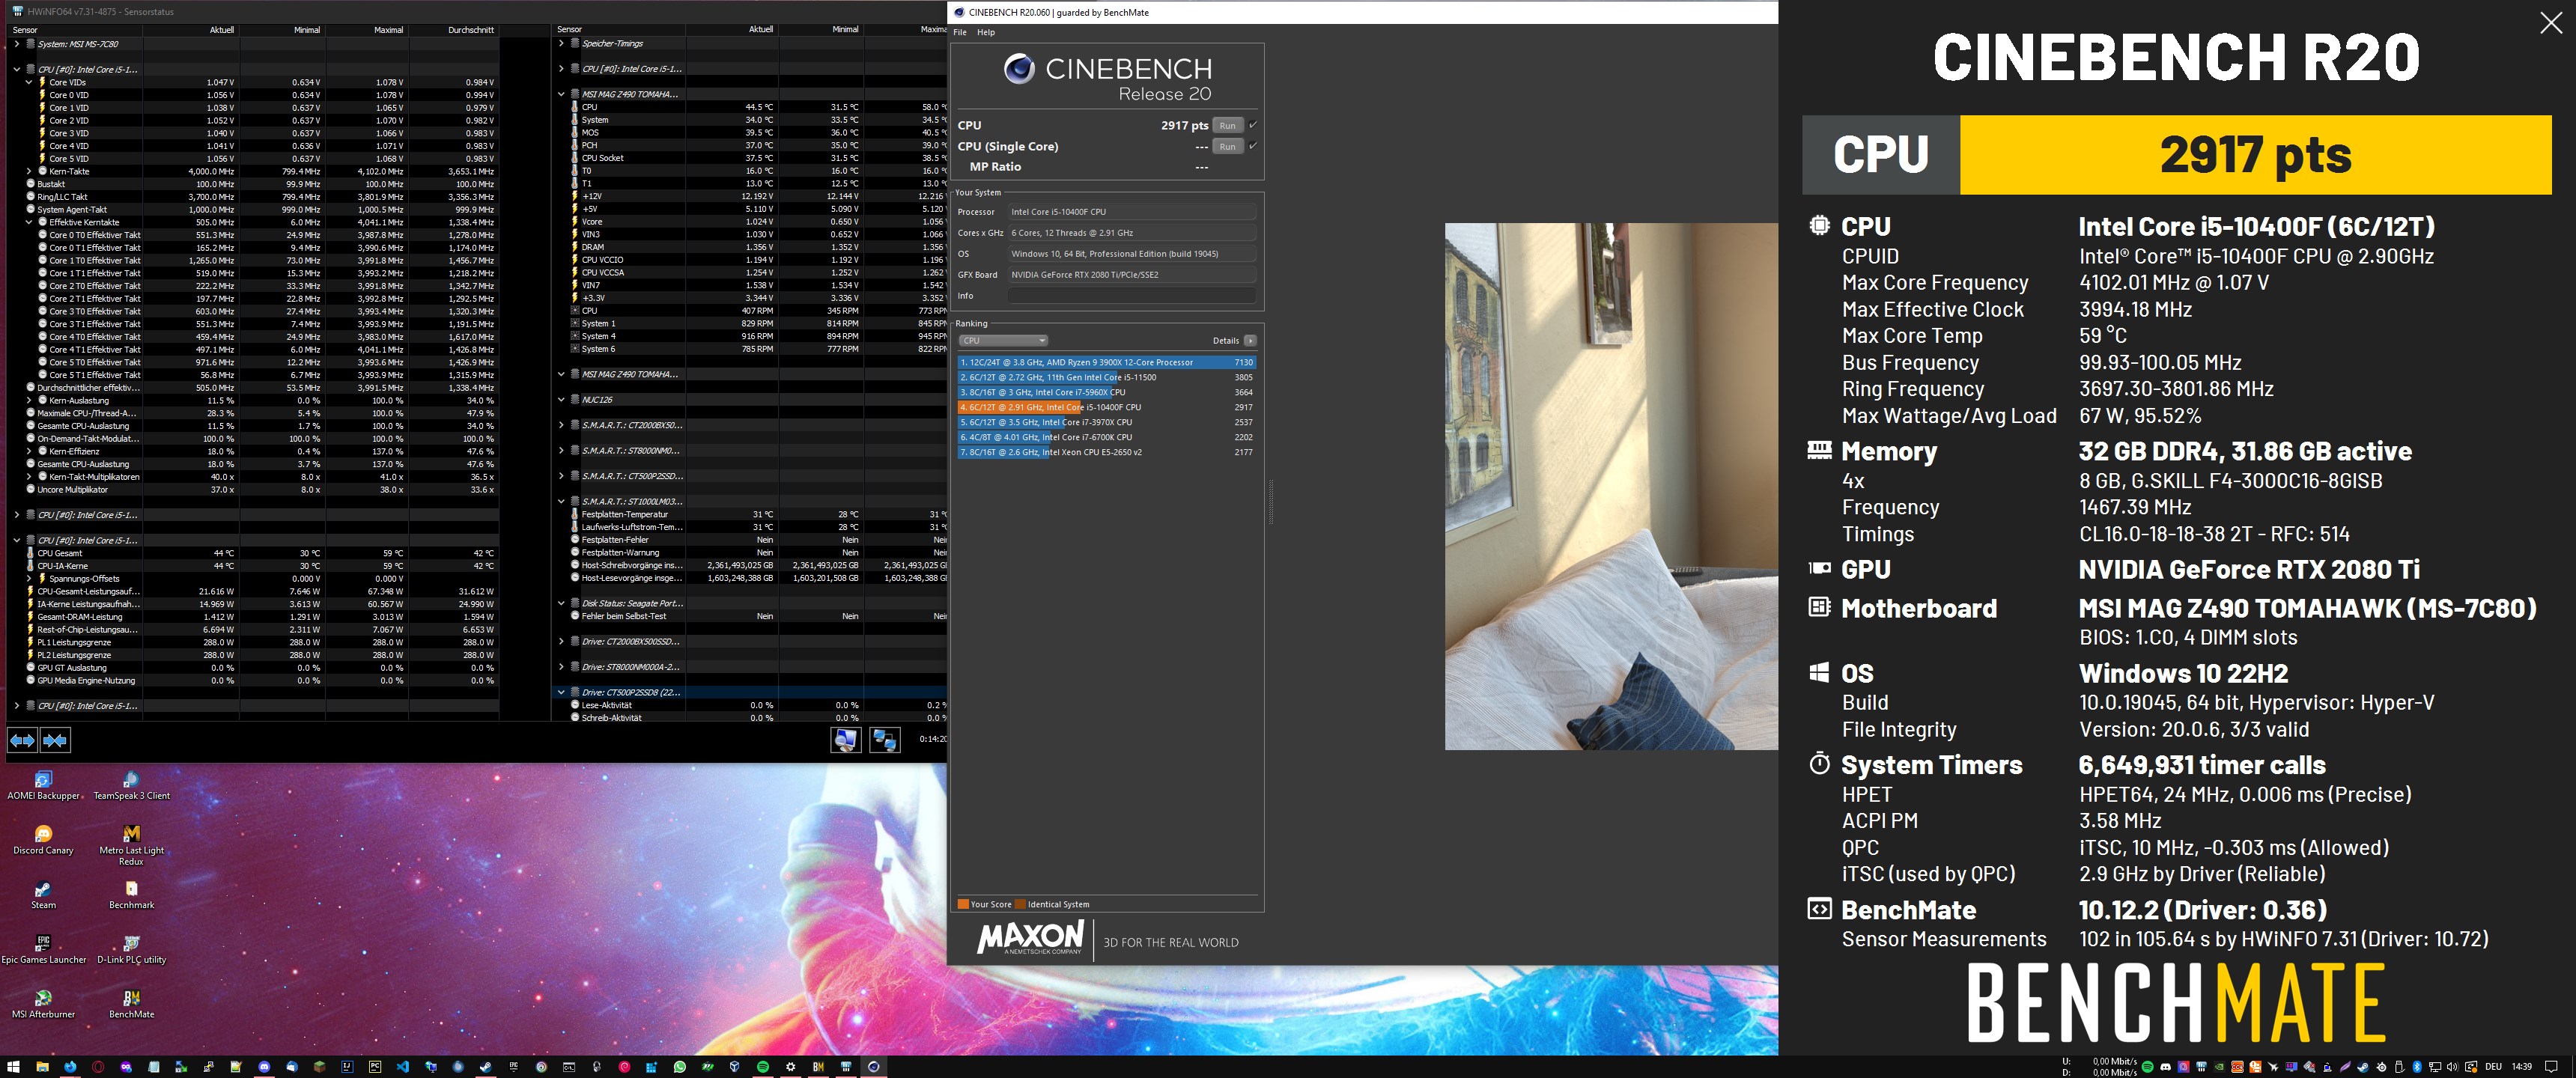Open Discord taskbar icon
The image size is (2576, 1078).
coord(264,1067)
